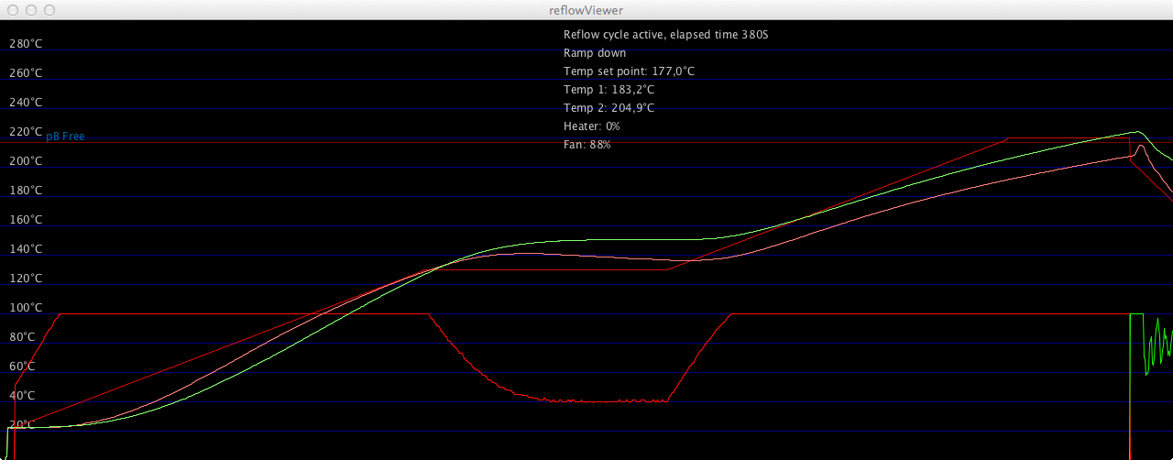Click the 120°C axis label
The image size is (1173, 460).
[26, 279]
